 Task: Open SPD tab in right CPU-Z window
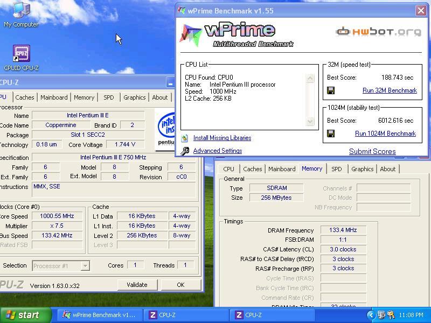pos(336,169)
